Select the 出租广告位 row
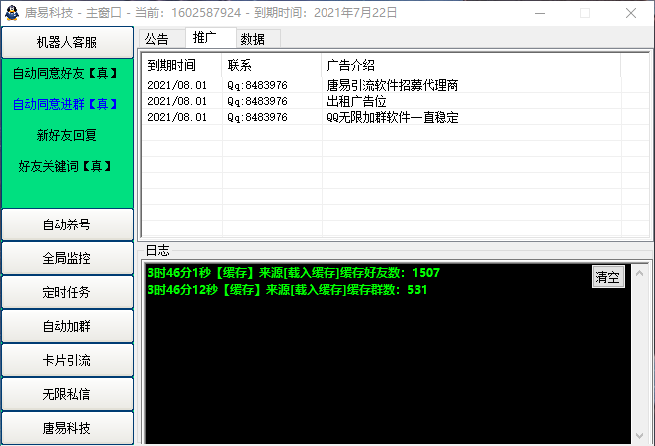Screen dimensions: 655x446 395,101
